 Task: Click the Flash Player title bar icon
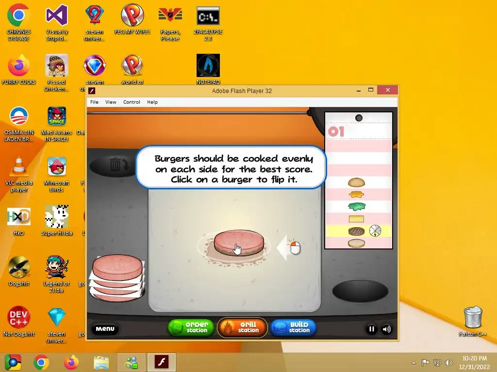tap(92, 91)
